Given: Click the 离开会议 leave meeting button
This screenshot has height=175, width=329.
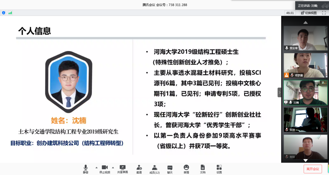Looking at the screenshot, I should [x=313, y=169].
